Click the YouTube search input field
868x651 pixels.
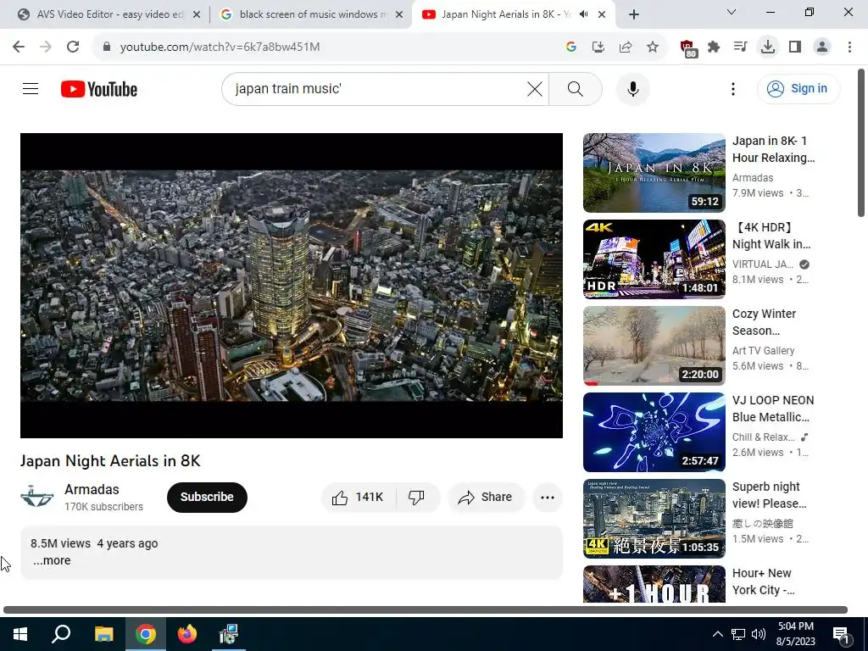pyautogui.click(x=379, y=88)
